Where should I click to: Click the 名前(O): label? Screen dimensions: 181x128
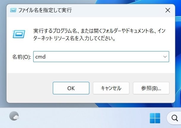(x=21, y=57)
